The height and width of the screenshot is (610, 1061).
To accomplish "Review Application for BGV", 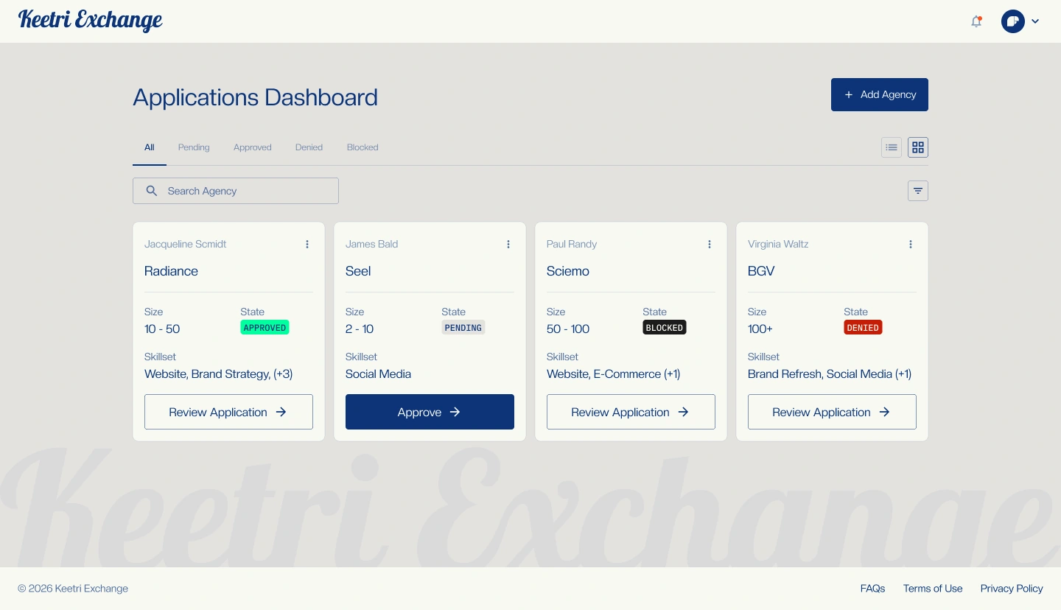I will [832, 412].
